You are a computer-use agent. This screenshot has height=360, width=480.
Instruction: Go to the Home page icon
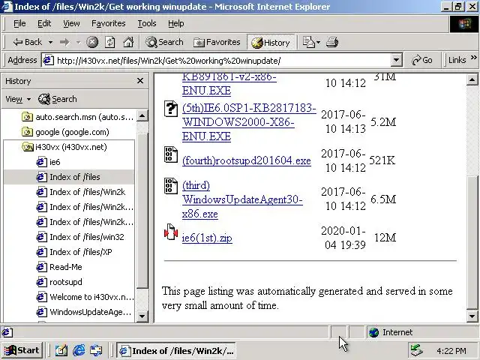point(128,42)
